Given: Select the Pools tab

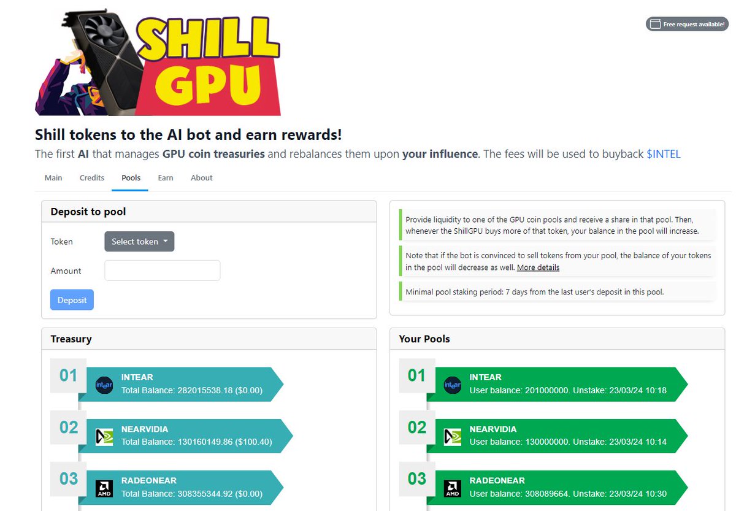Looking at the screenshot, I should click(x=131, y=178).
